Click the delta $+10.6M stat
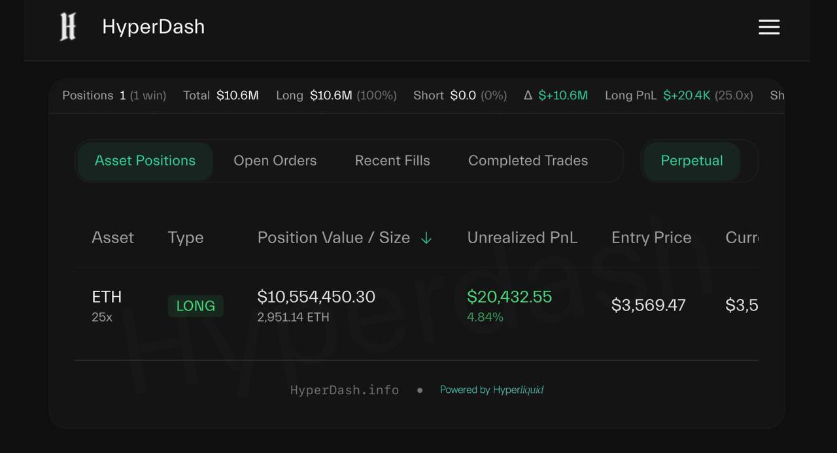The width and height of the screenshot is (837, 453). (x=556, y=95)
